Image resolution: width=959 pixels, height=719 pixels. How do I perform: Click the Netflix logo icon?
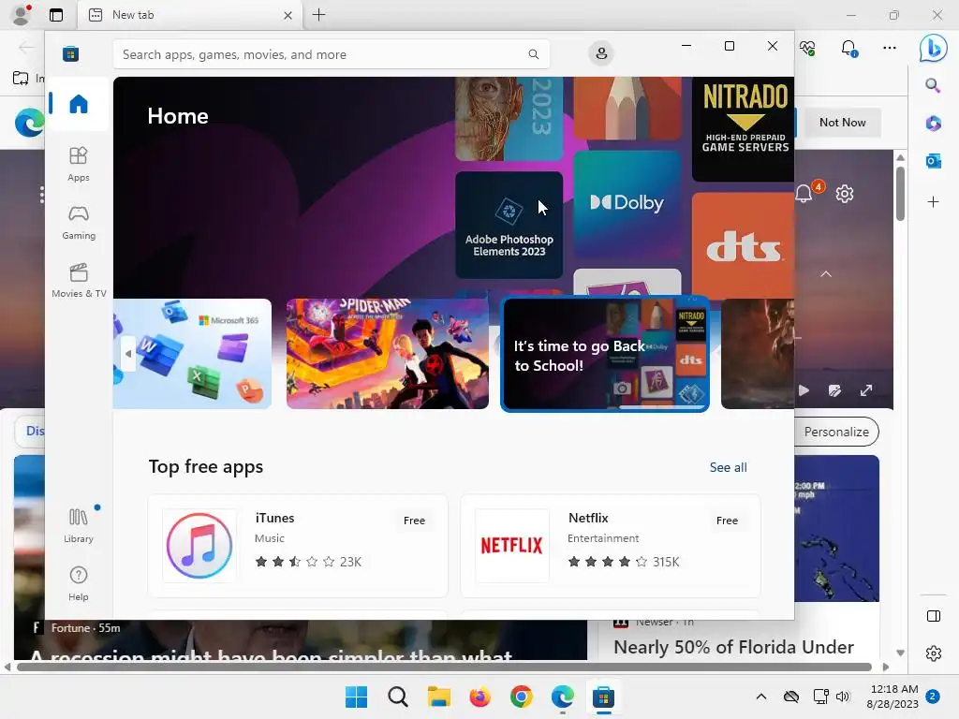512,546
